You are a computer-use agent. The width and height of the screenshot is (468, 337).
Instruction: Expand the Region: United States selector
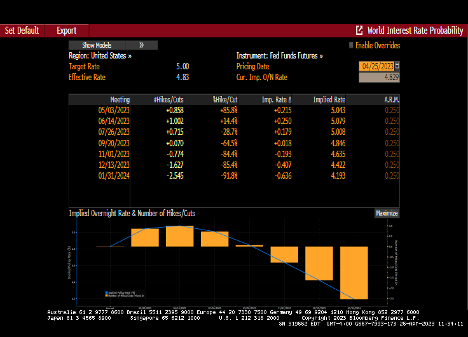100,56
